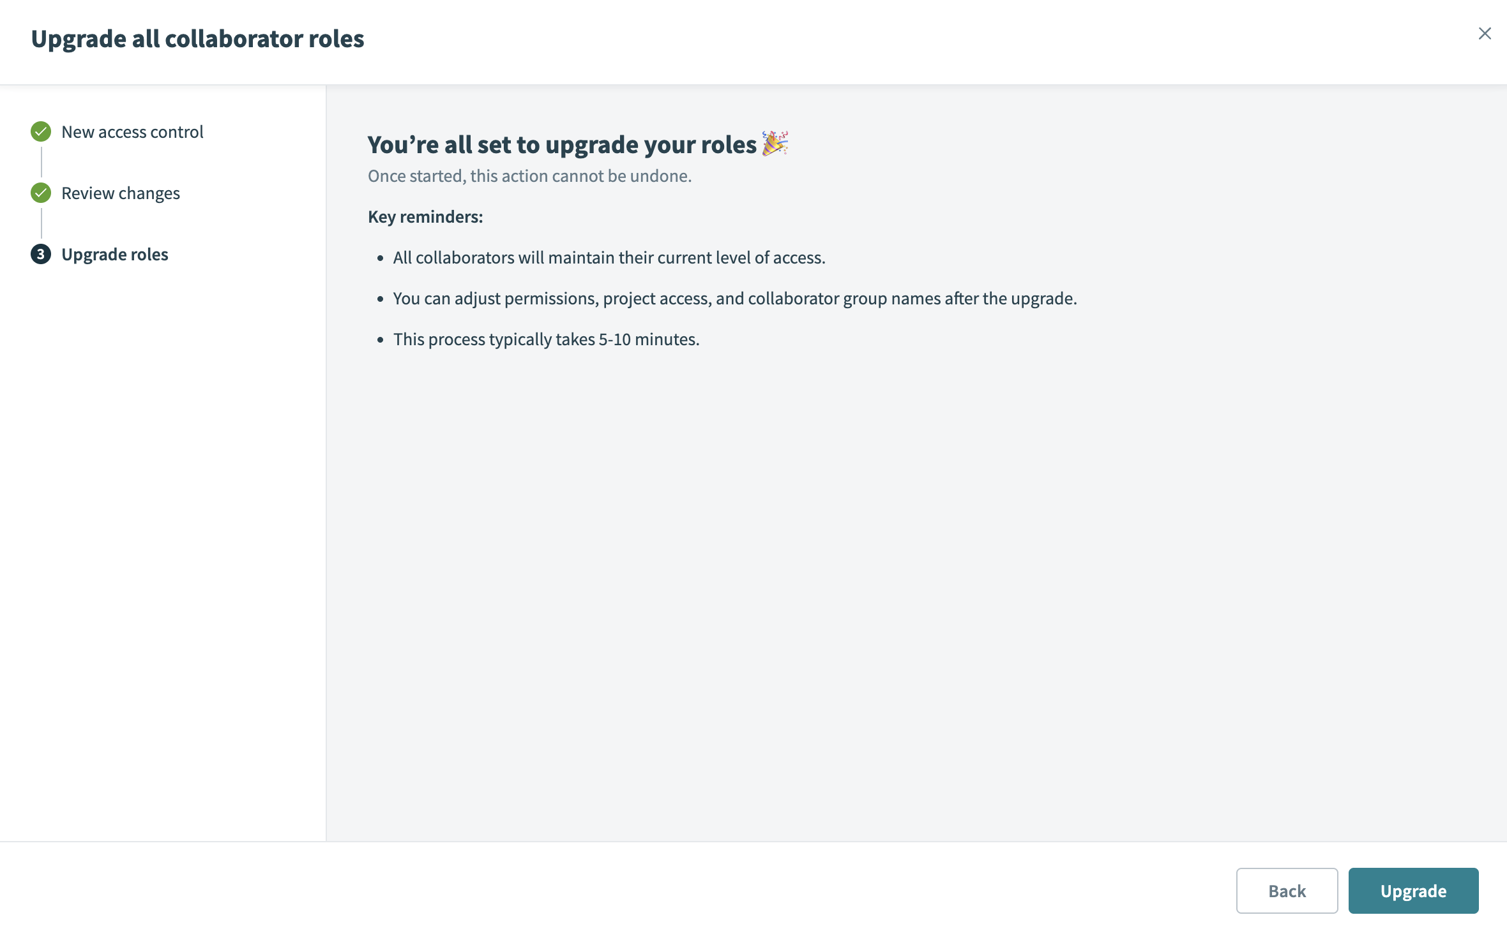1507x938 pixels.
Task: Click the Key reminders label
Action: tap(425, 216)
